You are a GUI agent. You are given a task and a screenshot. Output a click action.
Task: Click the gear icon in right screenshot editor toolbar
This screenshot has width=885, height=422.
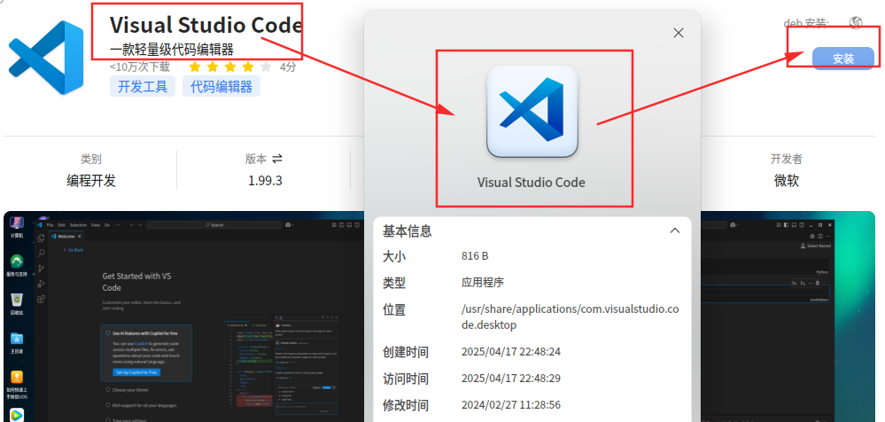[x=812, y=236]
